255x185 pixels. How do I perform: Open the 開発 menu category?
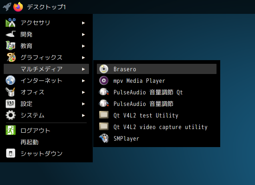tap(46, 34)
